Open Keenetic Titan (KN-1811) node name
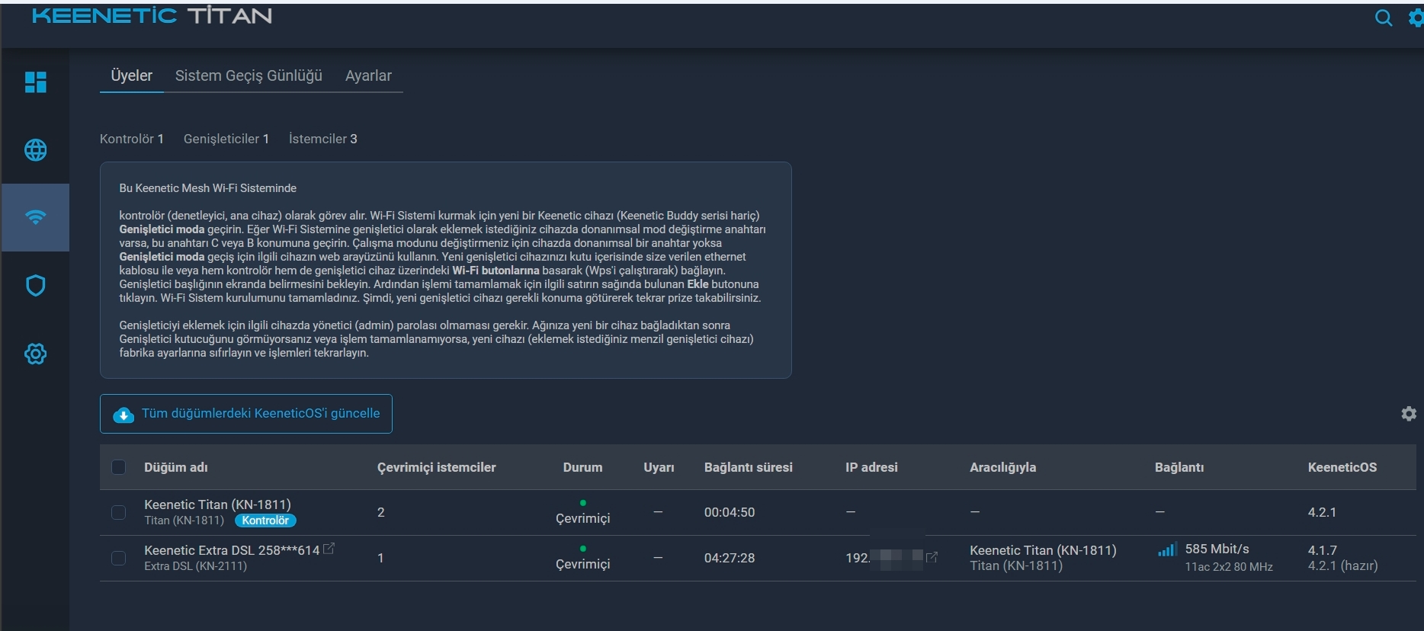Screen dimensions: 1424x631 pos(217,504)
